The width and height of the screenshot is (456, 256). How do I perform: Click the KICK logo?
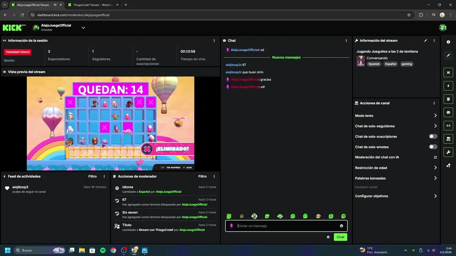coord(14,28)
